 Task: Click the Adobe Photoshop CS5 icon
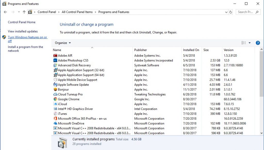55,60
